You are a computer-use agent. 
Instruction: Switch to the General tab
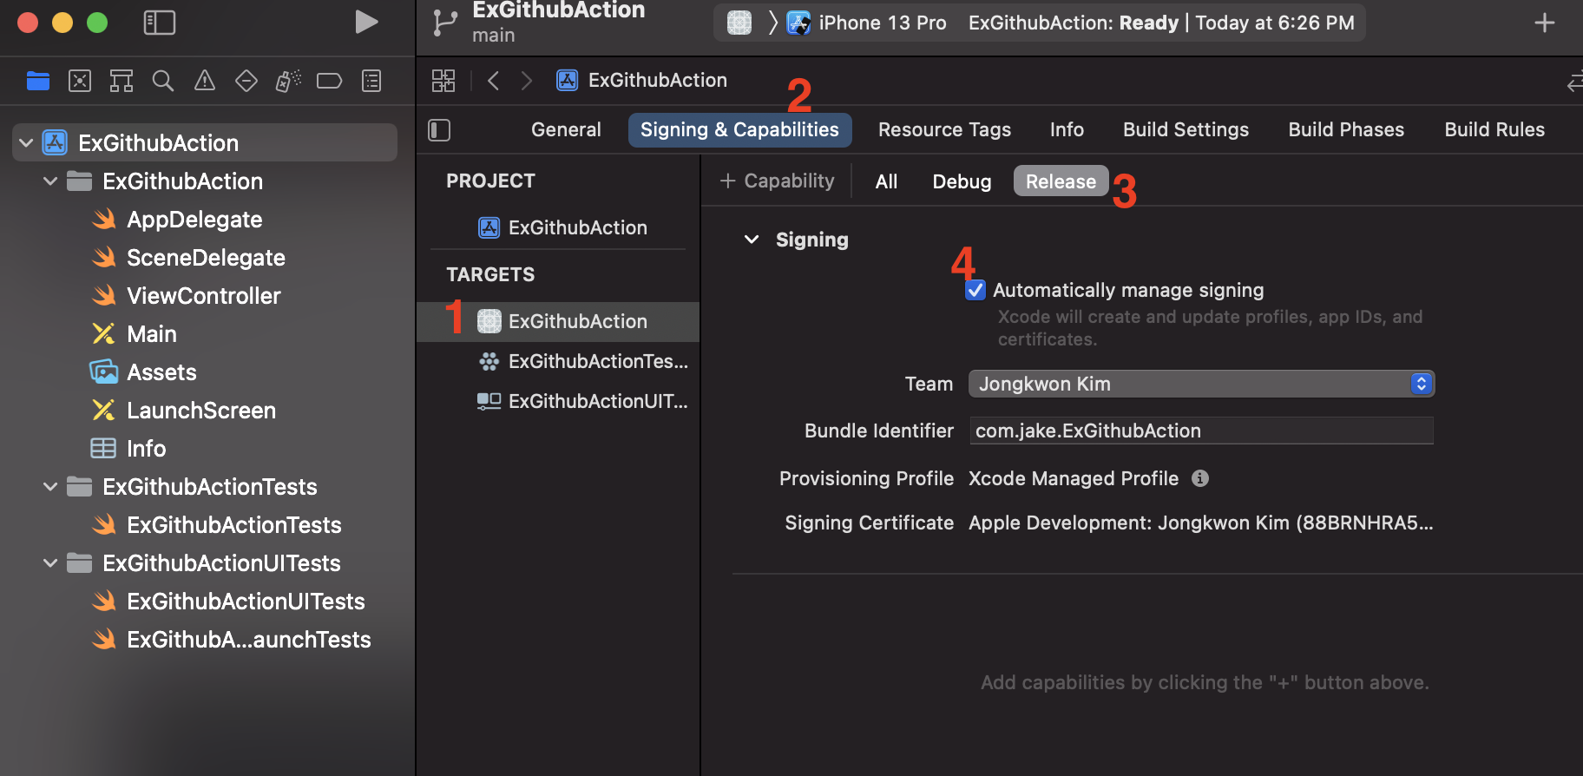[566, 130]
